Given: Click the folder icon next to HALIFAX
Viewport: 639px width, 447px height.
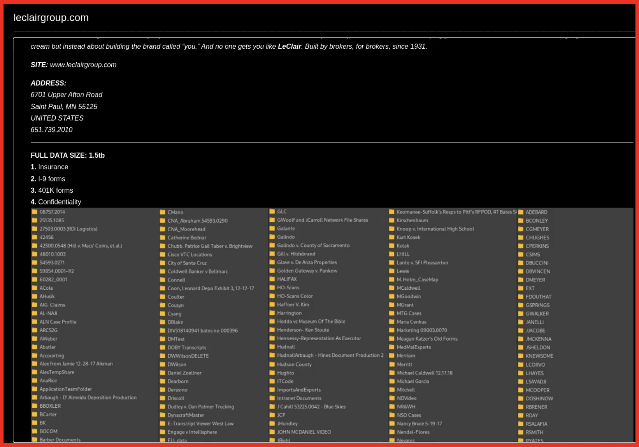Looking at the screenshot, I should [x=272, y=279].
